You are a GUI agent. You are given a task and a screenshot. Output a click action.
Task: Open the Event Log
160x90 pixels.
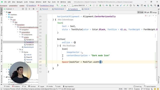tap(137, 86)
